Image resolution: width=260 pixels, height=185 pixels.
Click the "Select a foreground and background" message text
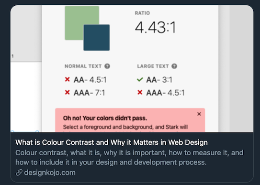(125, 127)
